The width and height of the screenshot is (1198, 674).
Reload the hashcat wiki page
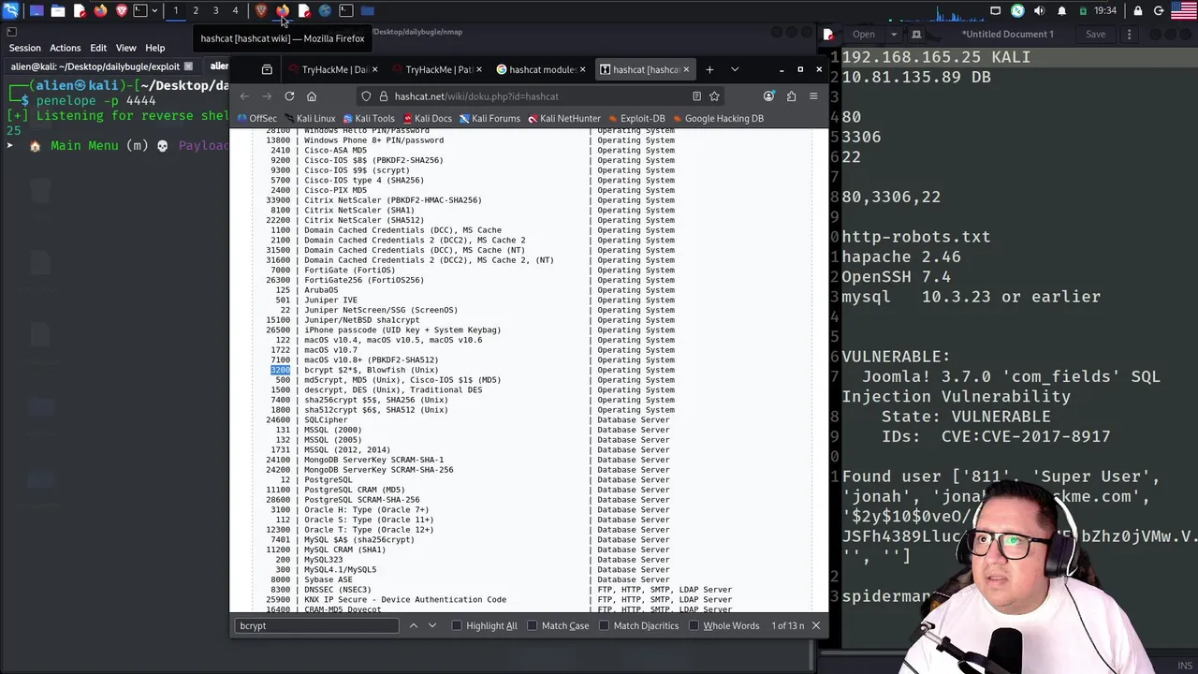(x=289, y=96)
